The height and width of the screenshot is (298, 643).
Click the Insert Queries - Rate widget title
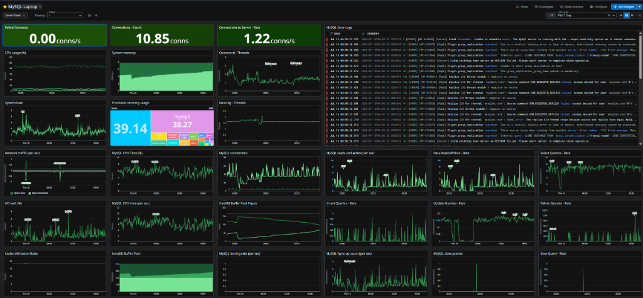coord(342,203)
